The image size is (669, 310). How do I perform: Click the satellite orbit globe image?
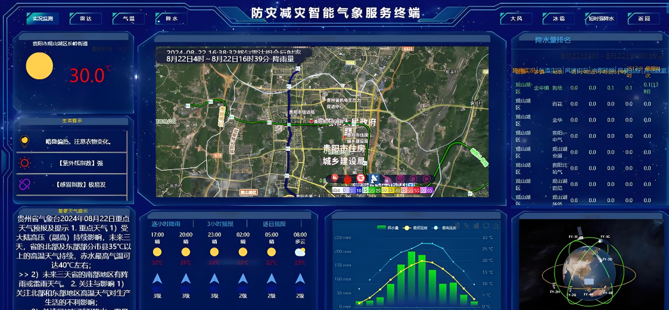click(587, 265)
